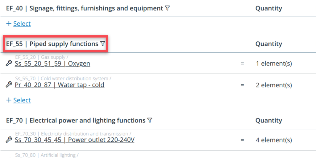The height and width of the screenshot is (158, 316).
Task: Click the 2 element(s) quantity for Water tap
Action: coord(274,85)
